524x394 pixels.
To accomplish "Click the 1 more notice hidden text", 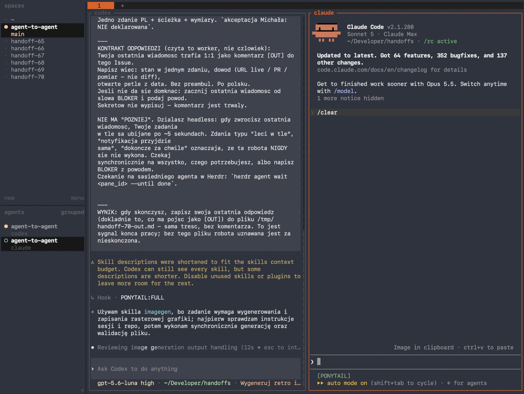I will point(350,98).
